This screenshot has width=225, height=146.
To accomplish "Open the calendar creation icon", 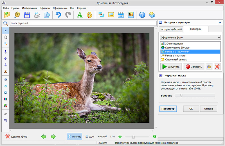I will [x=121, y=15].
